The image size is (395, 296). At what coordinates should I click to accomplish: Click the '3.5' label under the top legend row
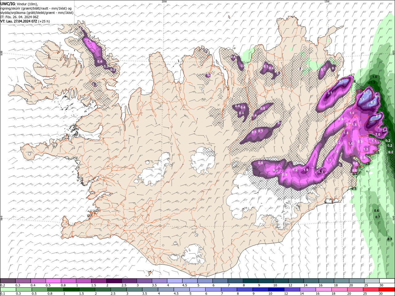pyautogui.click(x=154, y=285)
